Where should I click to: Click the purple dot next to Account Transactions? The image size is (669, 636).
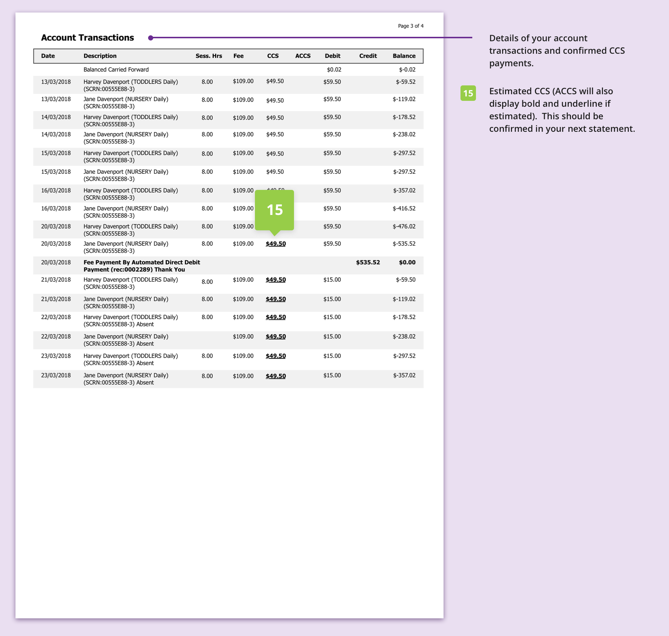150,38
